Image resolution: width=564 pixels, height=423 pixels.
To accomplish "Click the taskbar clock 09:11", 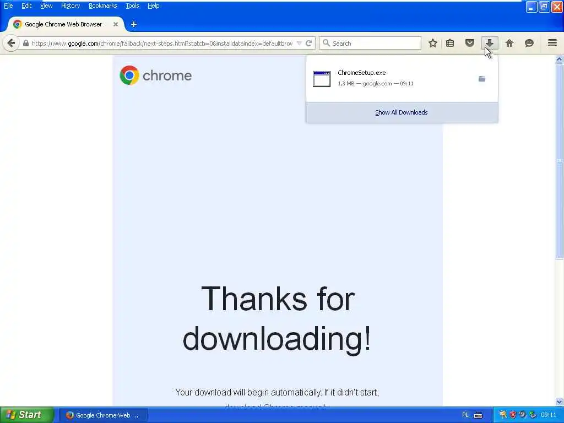I will coord(549,415).
